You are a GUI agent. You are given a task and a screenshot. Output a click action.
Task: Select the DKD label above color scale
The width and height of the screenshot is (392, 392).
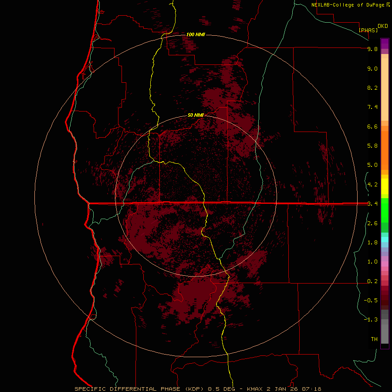click(x=383, y=26)
